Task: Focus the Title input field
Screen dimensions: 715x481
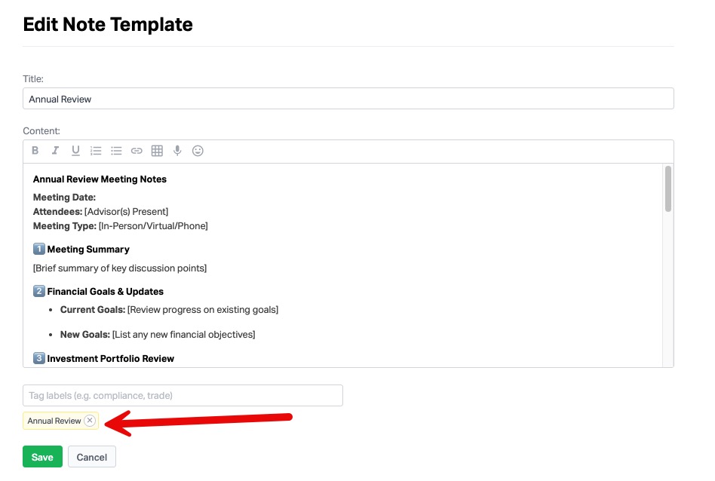Action: tap(348, 99)
